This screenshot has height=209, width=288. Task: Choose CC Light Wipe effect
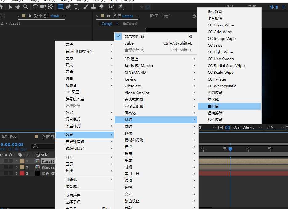(229, 52)
